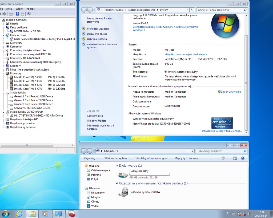This screenshot has width=273, height=218.
Task: Click the forward arrow in Device Manager toolbar
Action: [4, 14]
